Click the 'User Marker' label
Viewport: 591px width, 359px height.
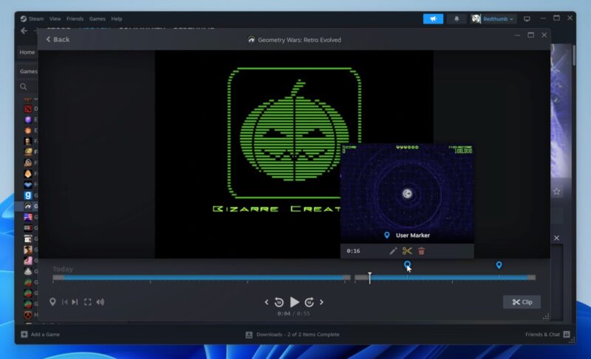[413, 235]
